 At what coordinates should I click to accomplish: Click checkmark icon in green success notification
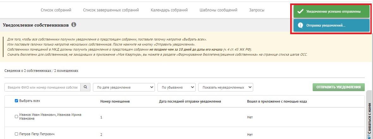click(x=300, y=11)
